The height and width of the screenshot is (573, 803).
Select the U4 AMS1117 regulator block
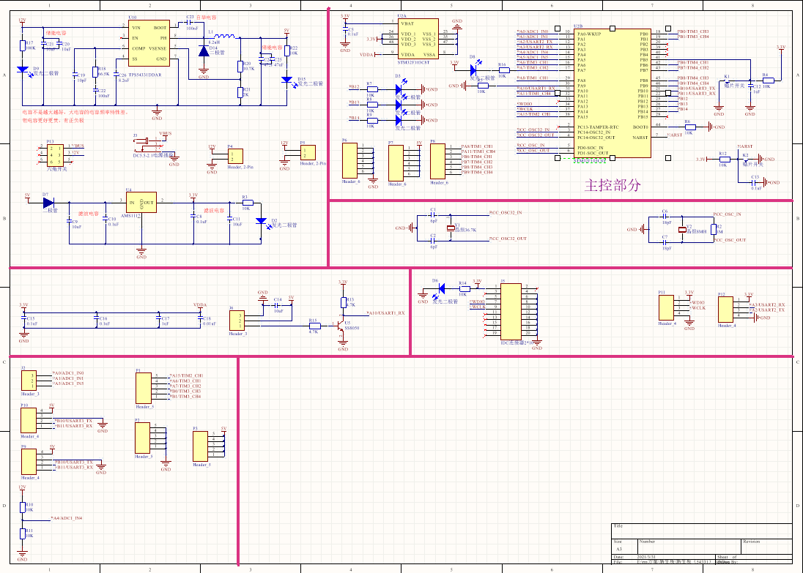pyautogui.click(x=141, y=203)
